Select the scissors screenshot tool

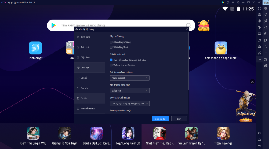[x=259, y=53]
